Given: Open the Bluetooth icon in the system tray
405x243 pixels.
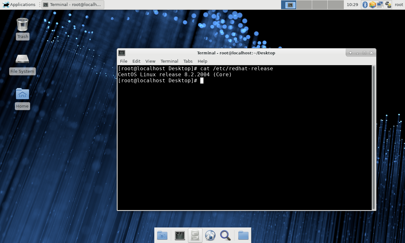Looking at the screenshot, I should tap(365, 4).
